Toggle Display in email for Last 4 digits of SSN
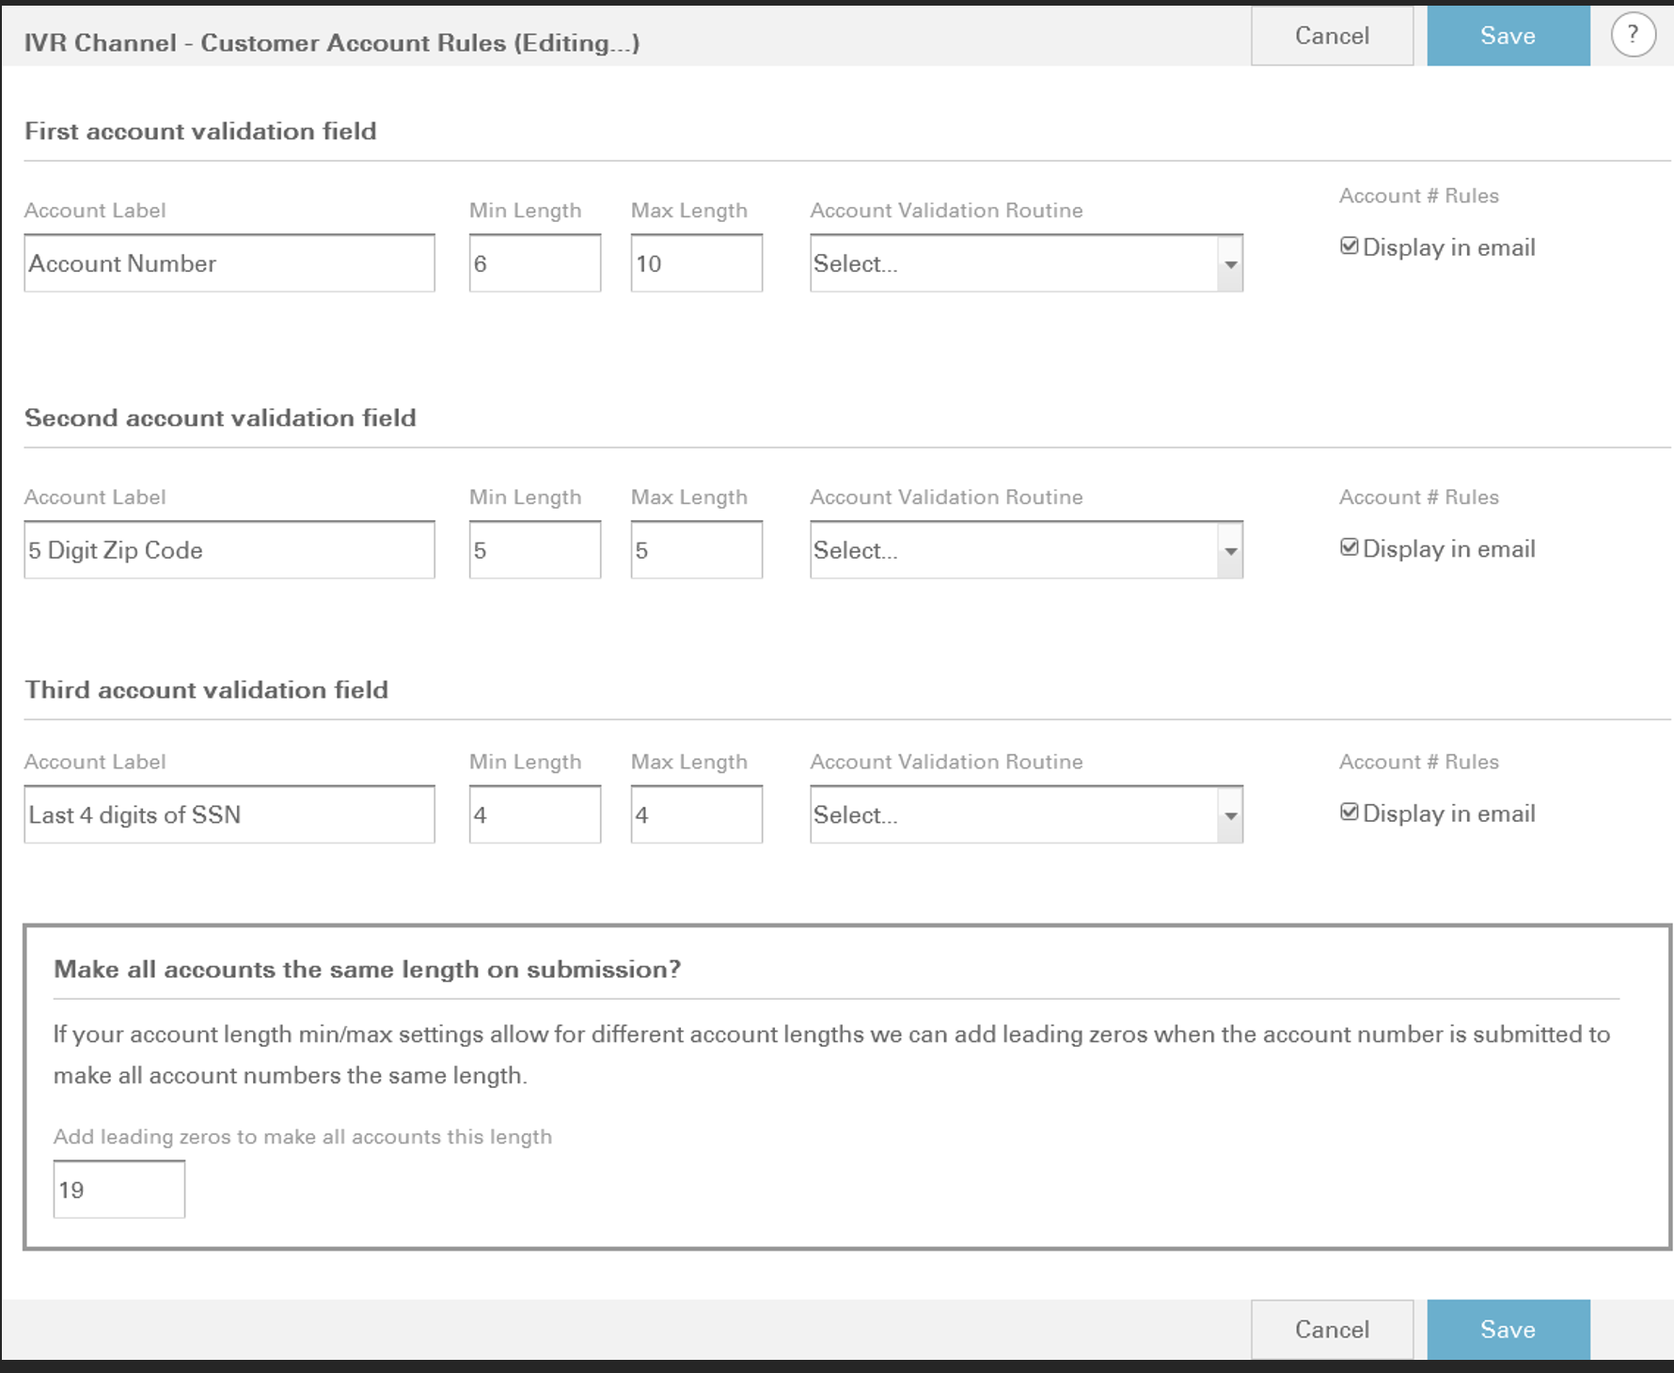This screenshot has height=1373, width=1674. pos(1350,811)
